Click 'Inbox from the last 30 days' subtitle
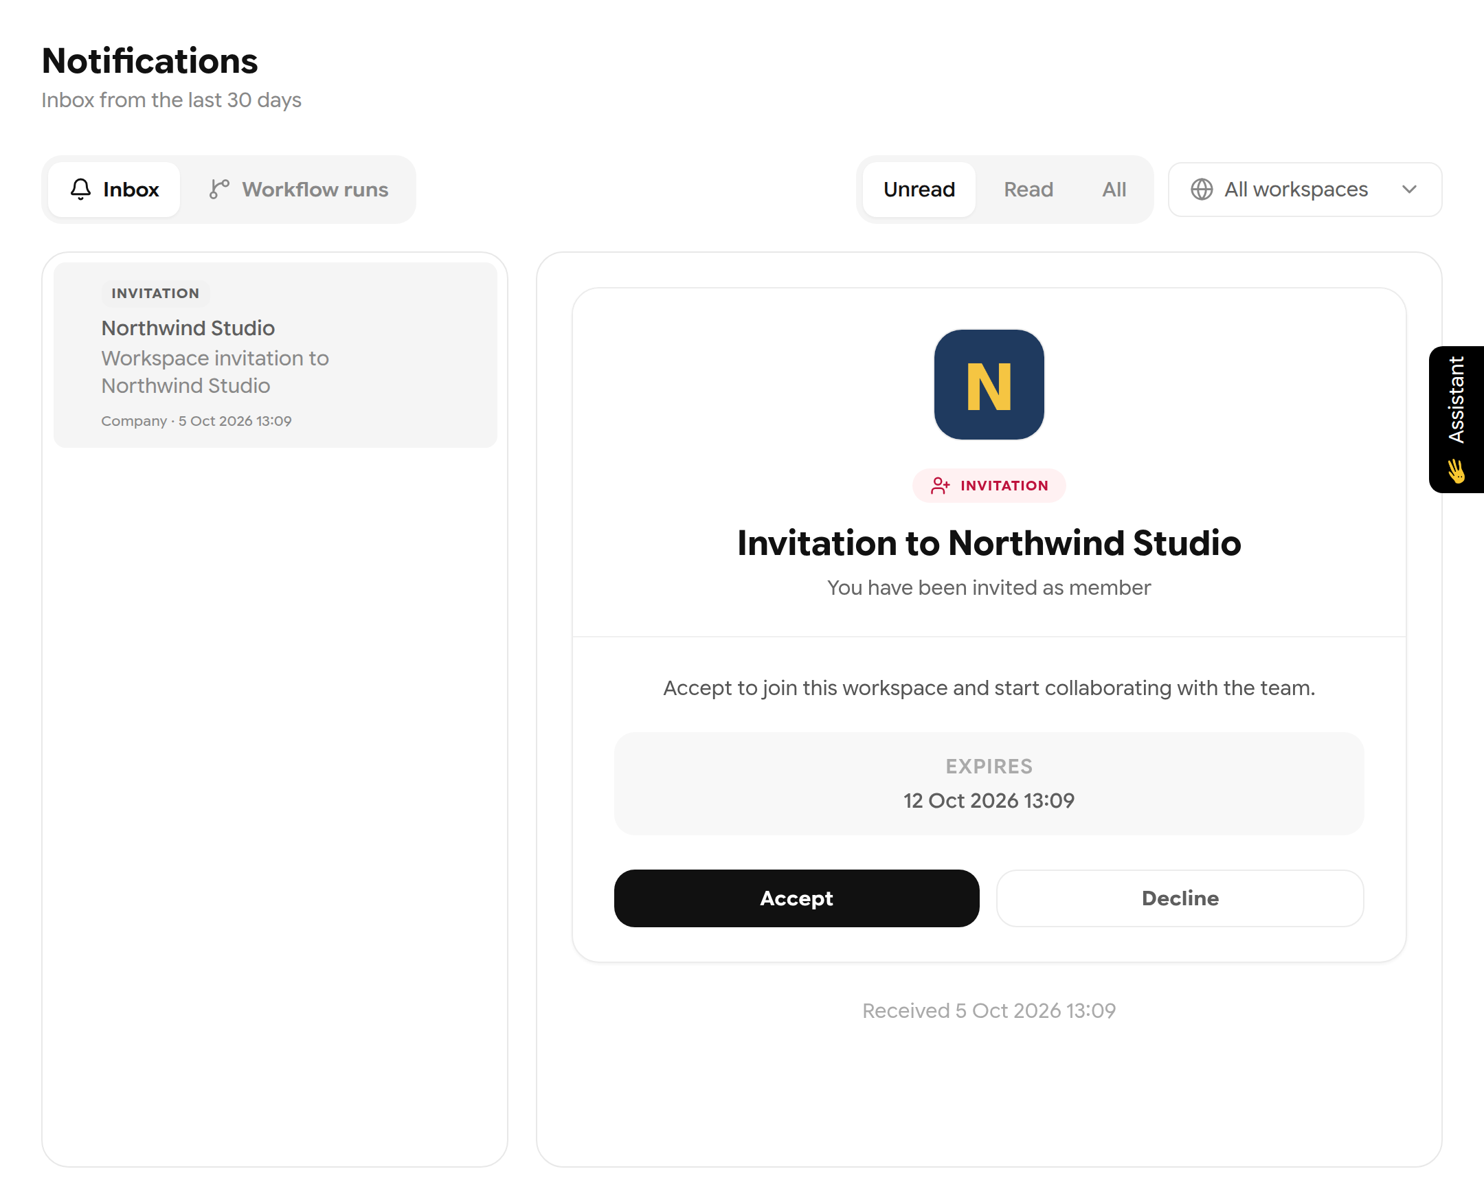 171,100
